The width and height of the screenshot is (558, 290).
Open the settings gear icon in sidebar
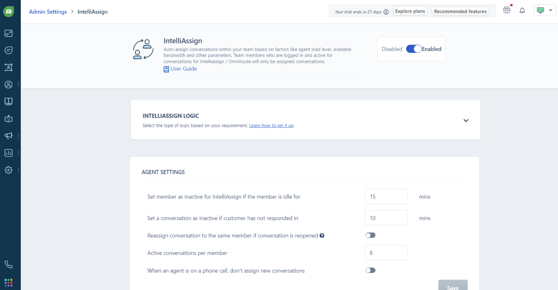click(x=9, y=170)
